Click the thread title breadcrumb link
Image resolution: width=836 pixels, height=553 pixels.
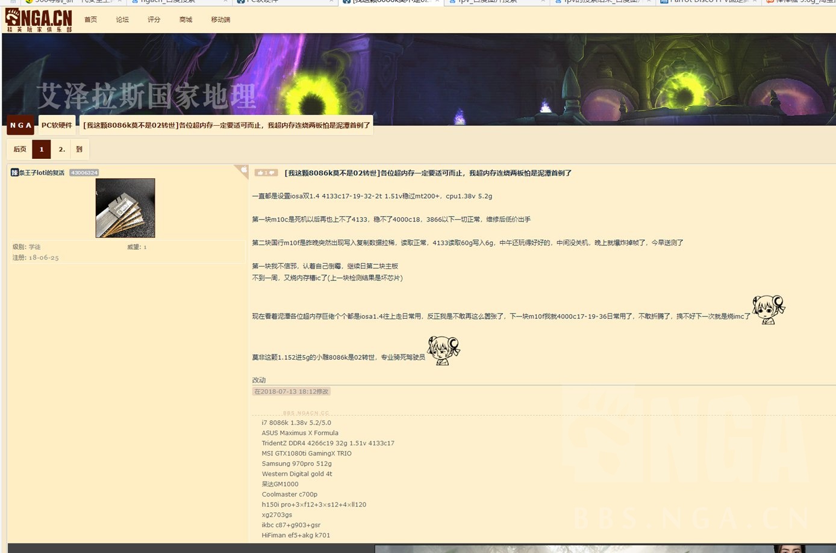click(226, 125)
